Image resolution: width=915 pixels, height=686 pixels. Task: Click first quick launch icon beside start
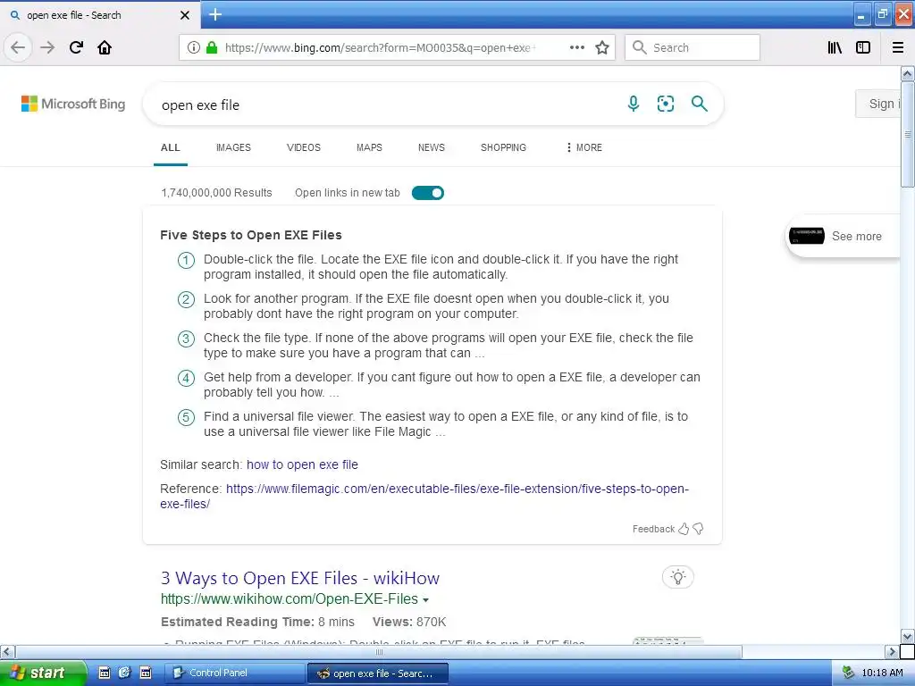click(104, 673)
